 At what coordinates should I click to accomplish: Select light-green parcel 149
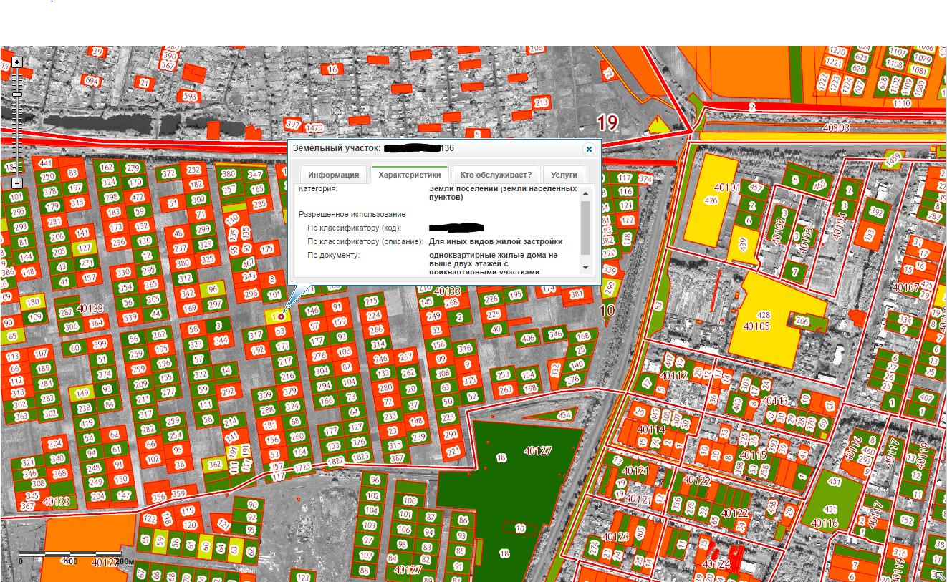[82, 392]
